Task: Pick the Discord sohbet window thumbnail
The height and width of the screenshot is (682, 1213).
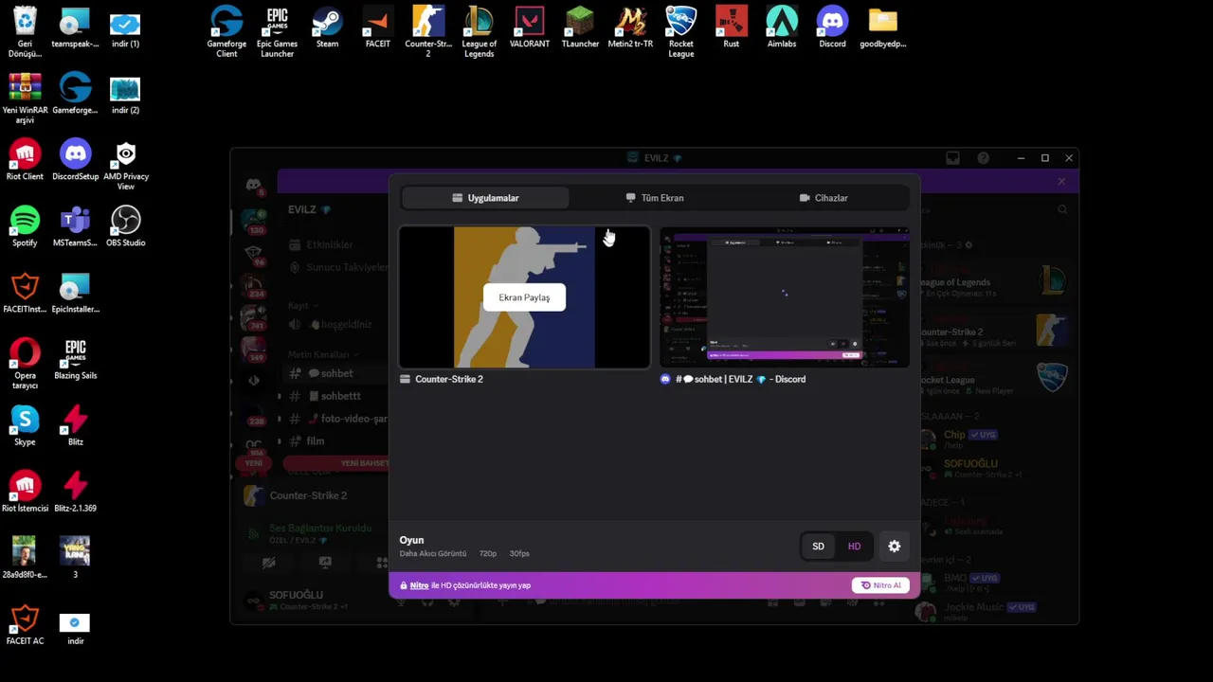Action: click(x=785, y=296)
